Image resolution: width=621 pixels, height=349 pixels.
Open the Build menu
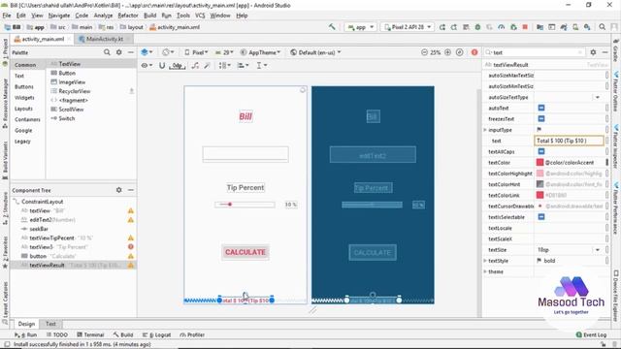pos(149,16)
